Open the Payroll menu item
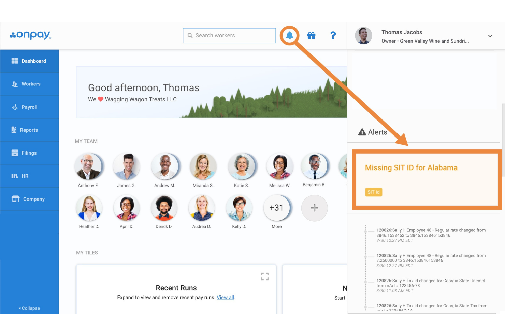This screenshot has width=505, height=336. (29, 107)
